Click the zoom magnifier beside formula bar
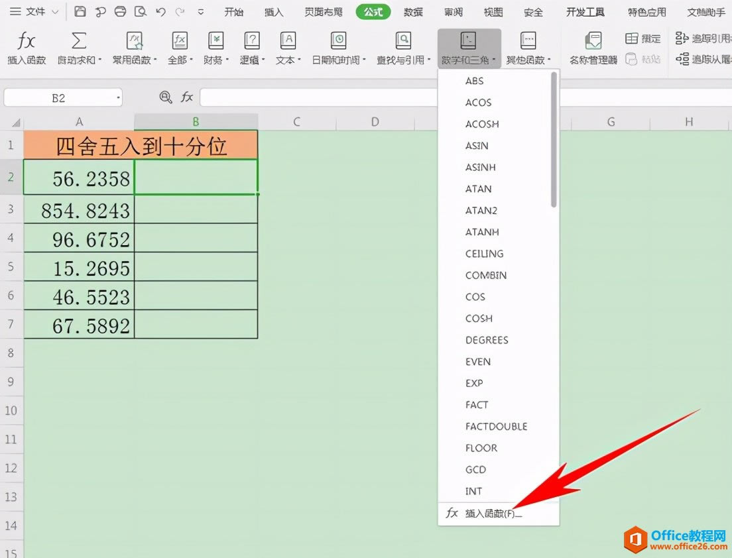 tap(165, 97)
